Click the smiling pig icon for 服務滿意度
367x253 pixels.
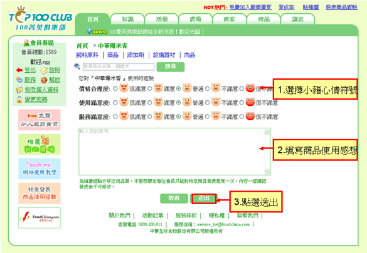pyautogui.click(x=158, y=116)
